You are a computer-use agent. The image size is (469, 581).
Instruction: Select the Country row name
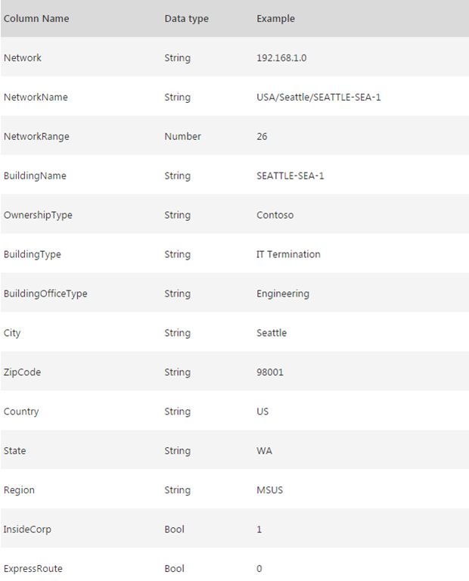click(21, 412)
